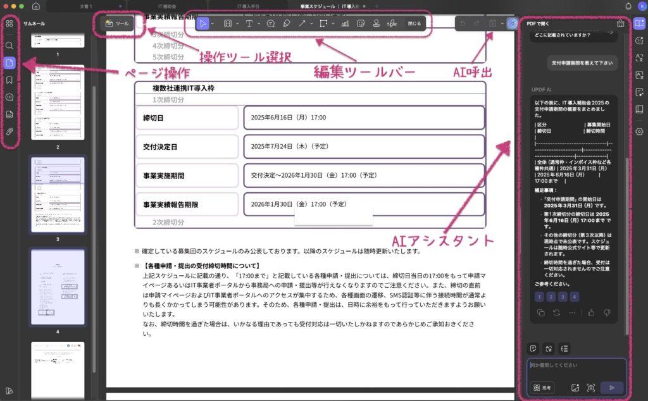The height and width of the screenshot is (401, 648).
Task: Open page reference 2 in AI response
Action: tap(551, 297)
